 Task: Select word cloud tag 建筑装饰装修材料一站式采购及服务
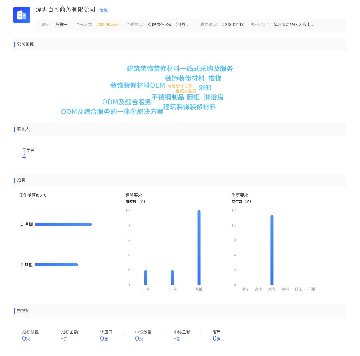pyautogui.click(x=180, y=69)
